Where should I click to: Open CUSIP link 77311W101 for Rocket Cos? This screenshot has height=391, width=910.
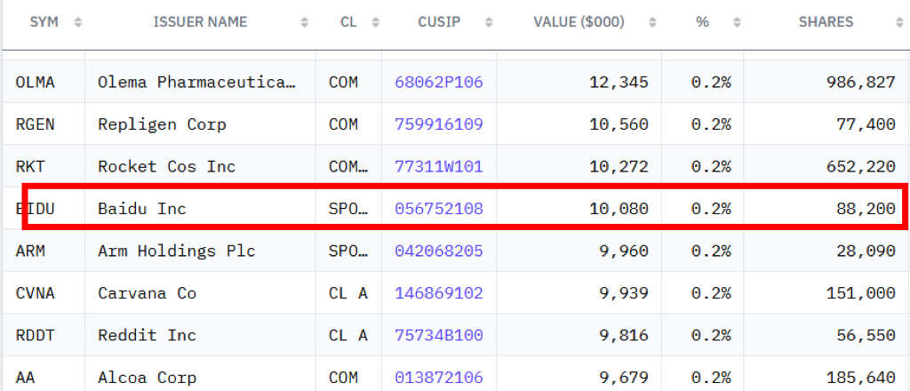[439, 166]
